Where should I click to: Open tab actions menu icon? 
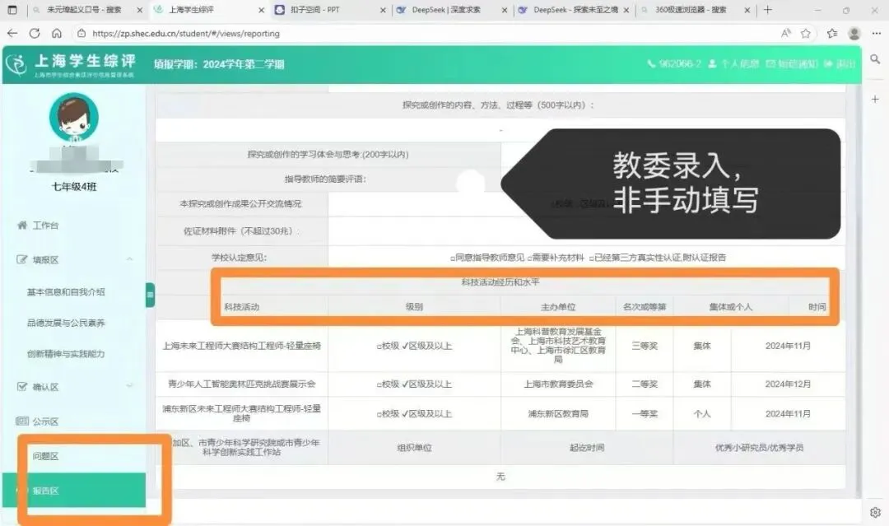pyautogui.click(x=12, y=10)
